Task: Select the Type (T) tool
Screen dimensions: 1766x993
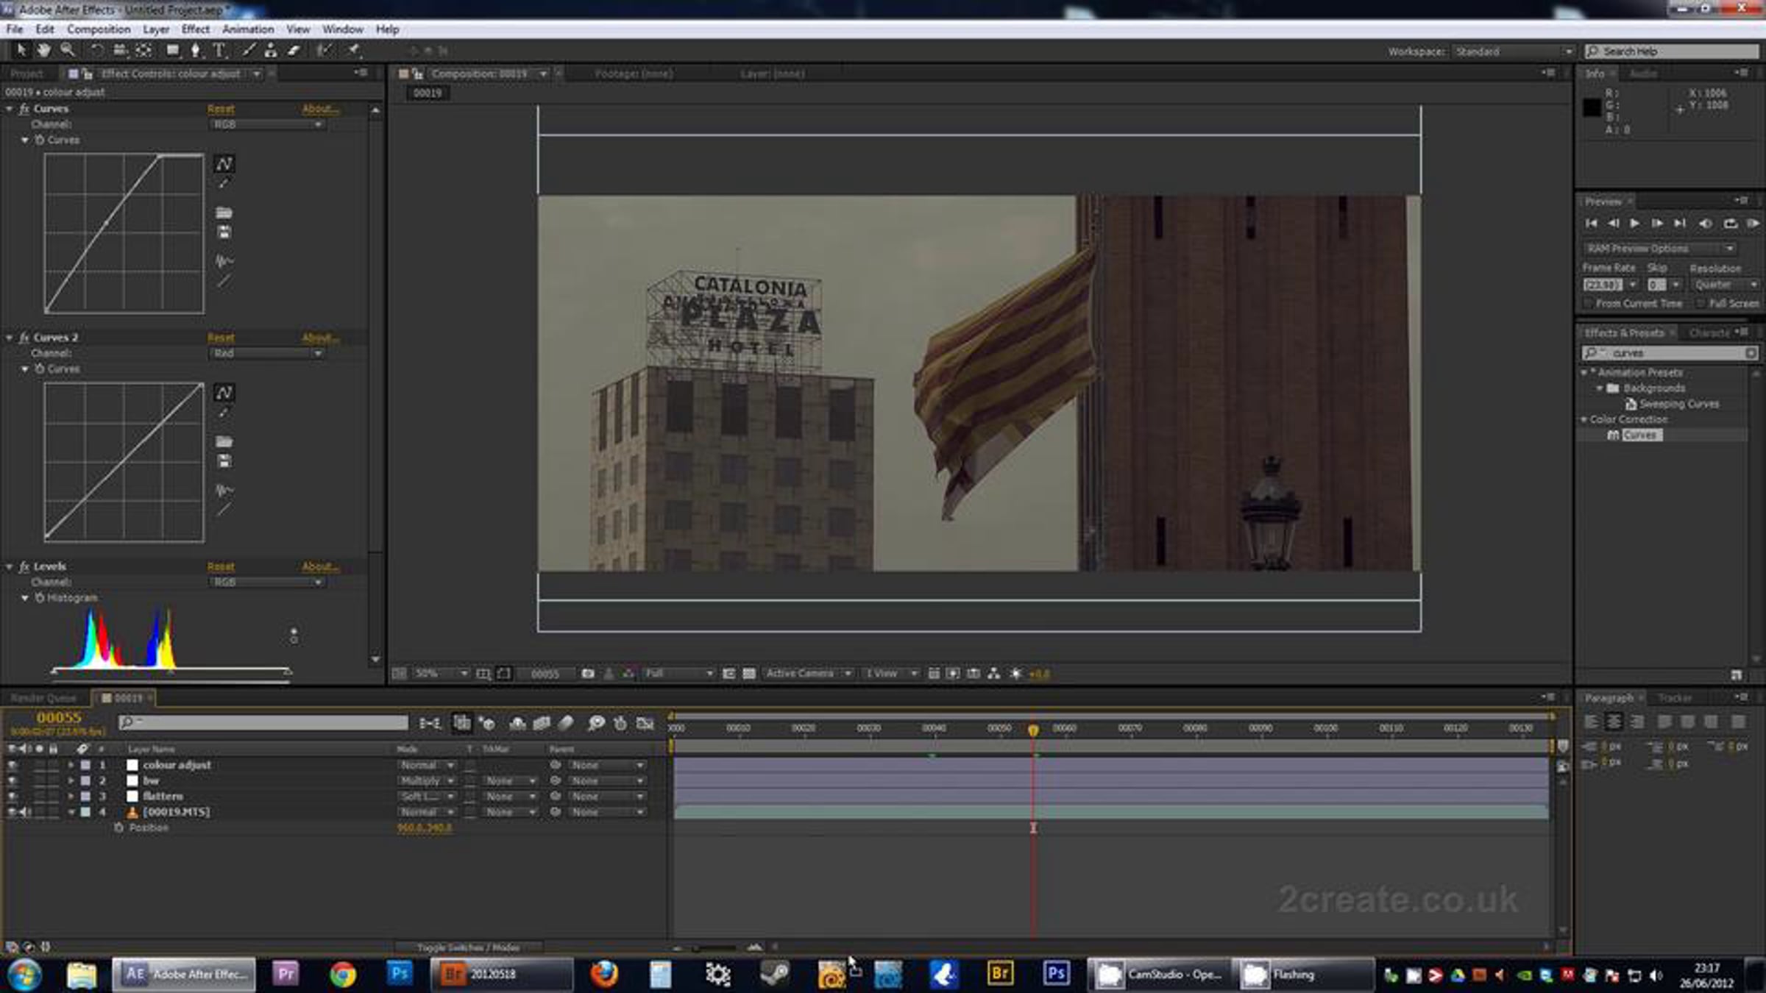Action: 219,50
